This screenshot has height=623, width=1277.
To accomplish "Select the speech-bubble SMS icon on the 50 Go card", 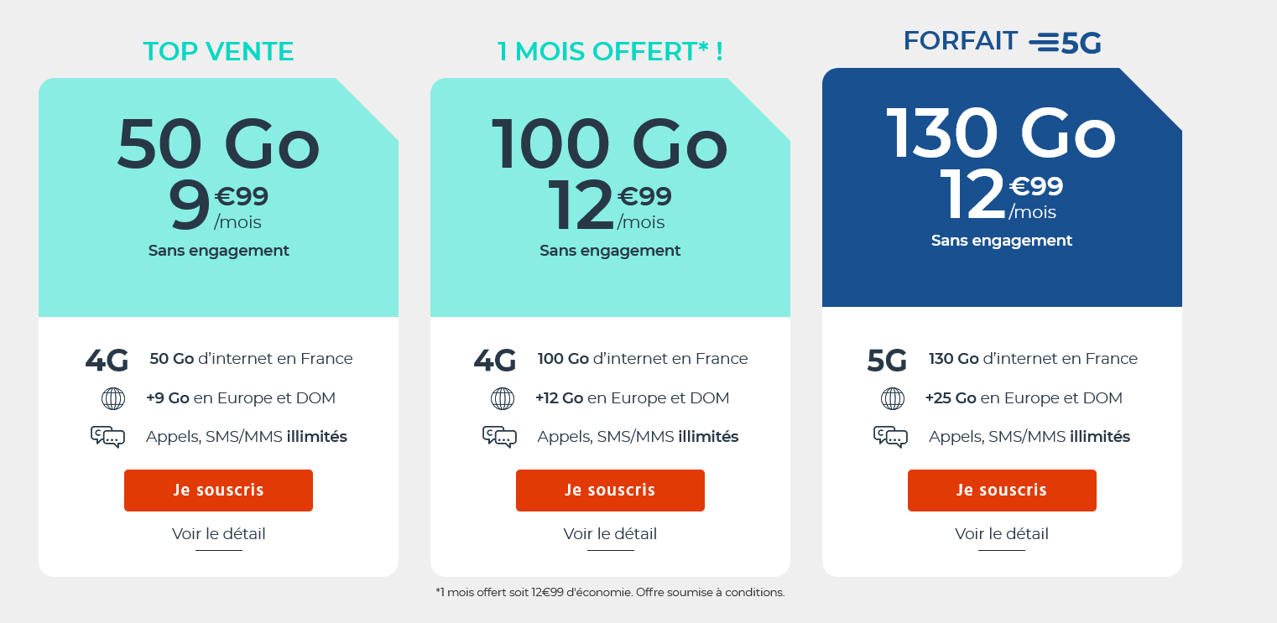I will [108, 436].
